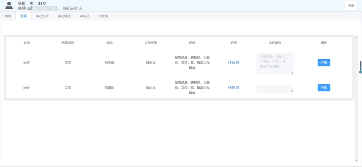Viewport: 362px width, 167px height.
Task: Click the 已完成 status cell
Action: coord(110,62)
